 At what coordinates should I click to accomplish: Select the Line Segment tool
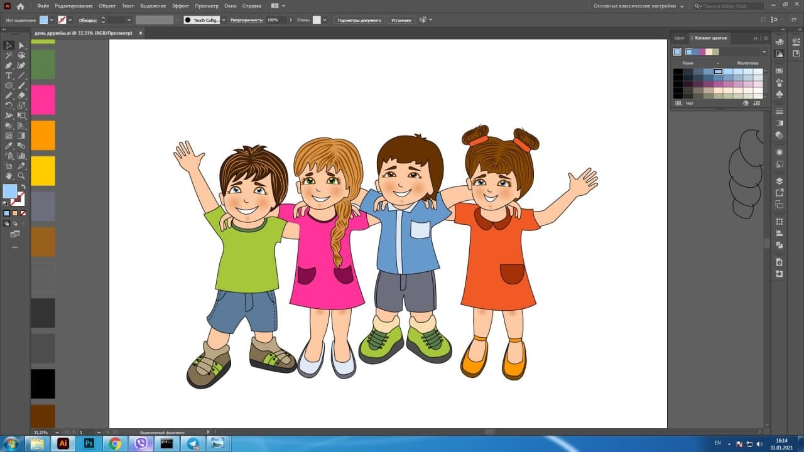click(21, 75)
